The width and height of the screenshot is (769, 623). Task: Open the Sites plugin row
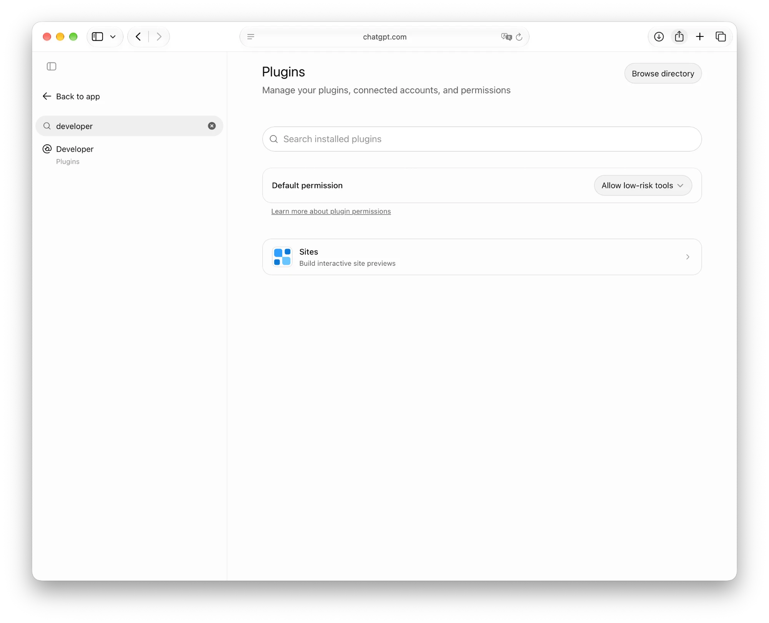coord(482,257)
